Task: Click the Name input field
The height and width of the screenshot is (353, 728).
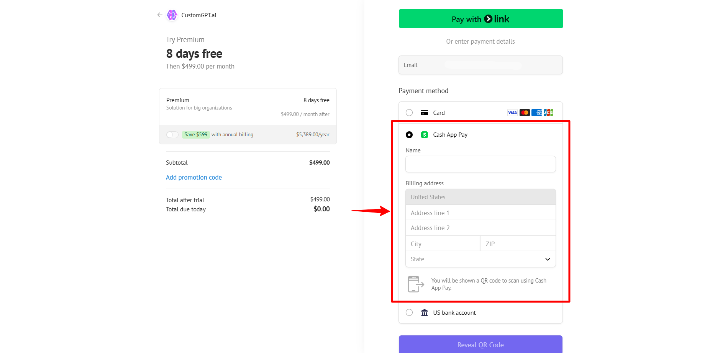Action: (480, 164)
